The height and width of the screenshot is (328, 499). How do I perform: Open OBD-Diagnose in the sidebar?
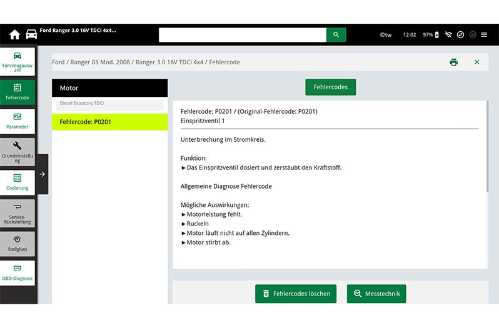click(18, 272)
